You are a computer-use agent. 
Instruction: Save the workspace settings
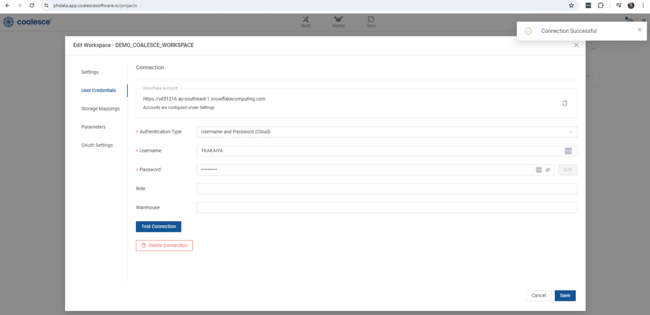point(565,296)
